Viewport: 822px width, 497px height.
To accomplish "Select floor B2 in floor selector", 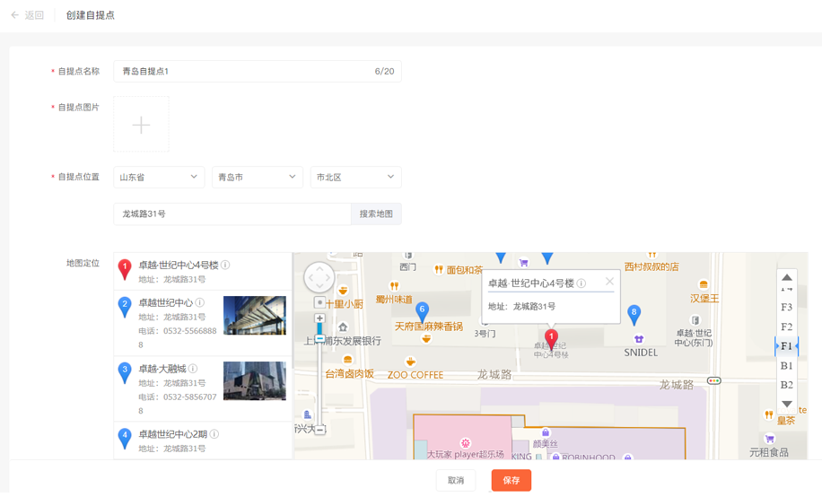I will click(x=786, y=385).
